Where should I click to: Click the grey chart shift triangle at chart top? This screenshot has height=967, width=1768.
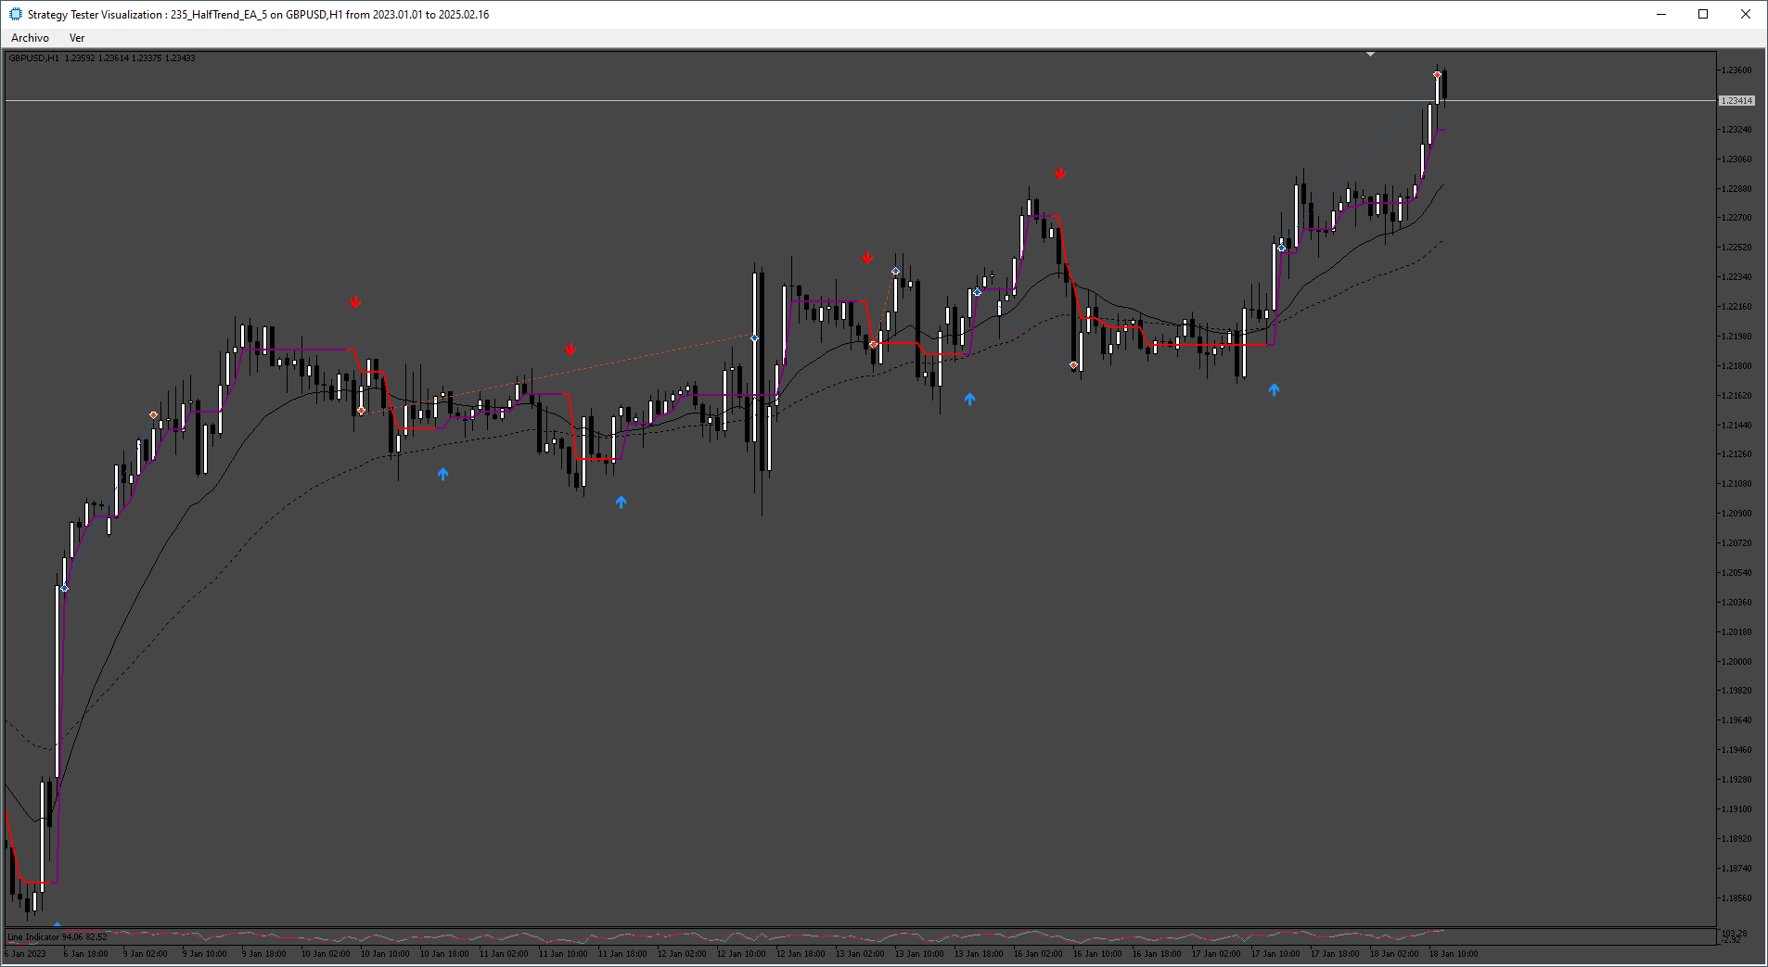1370,55
